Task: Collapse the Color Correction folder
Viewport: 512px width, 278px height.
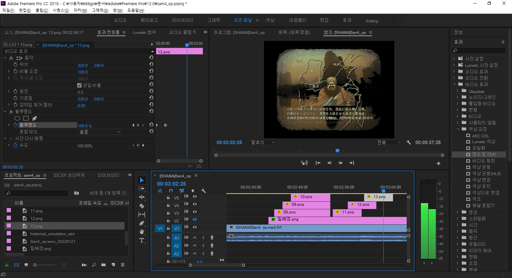Action: point(458,129)
